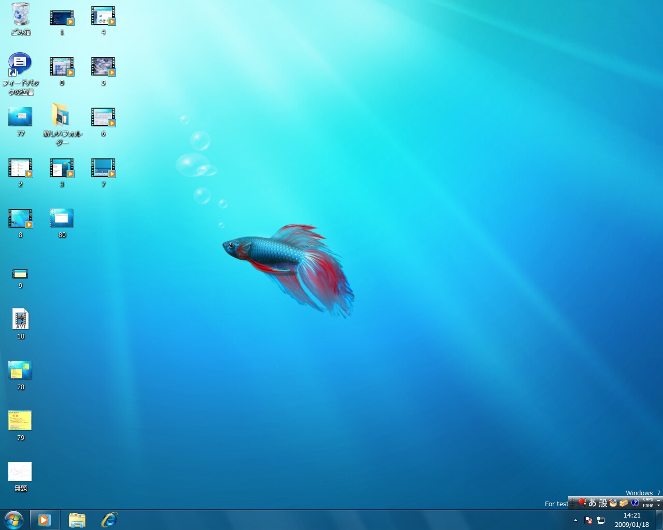Viewport: 663px width, 530px height.
Task: Toggle CAPS lock on the language bar
Action: 648,499
